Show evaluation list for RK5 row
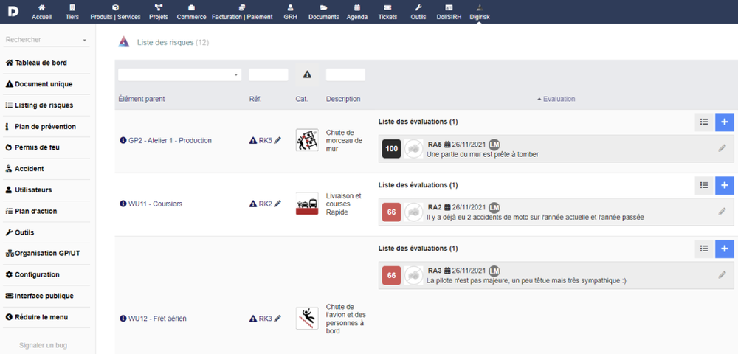Image resolution: width=738 pixels, height=354 pixels. click(704, 122)
